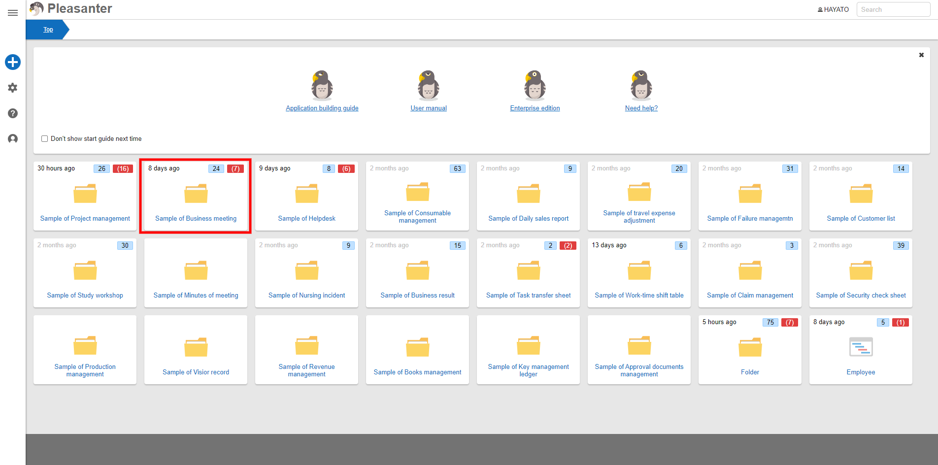Click the 75 count badge on Folder

pyautogui.click(x=770, y=322)
